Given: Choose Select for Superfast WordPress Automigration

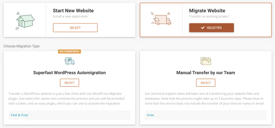Looking at the screenshot, I should click(x=69, y=83).
